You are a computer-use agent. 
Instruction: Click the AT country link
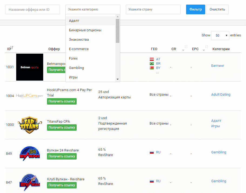pos(158,59)
